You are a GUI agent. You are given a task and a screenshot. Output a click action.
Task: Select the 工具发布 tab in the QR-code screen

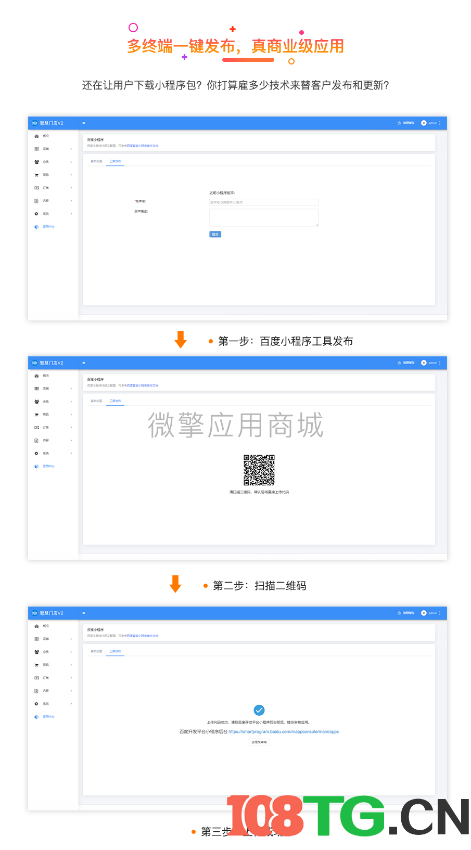coord(115,401)
